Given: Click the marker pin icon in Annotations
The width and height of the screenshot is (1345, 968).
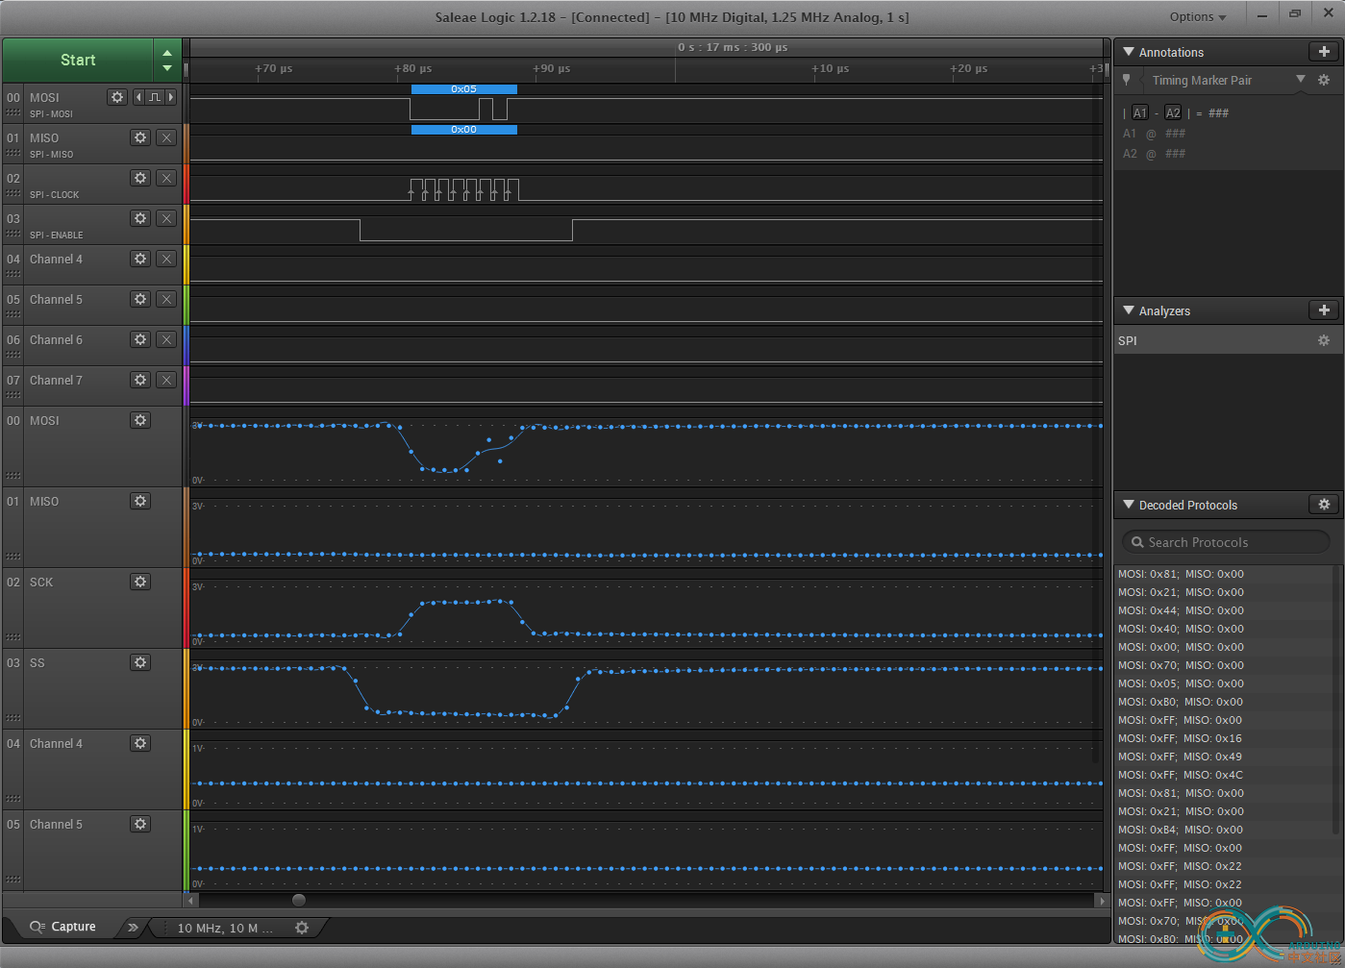Looking at the screenshot, I should (1127, 80).
